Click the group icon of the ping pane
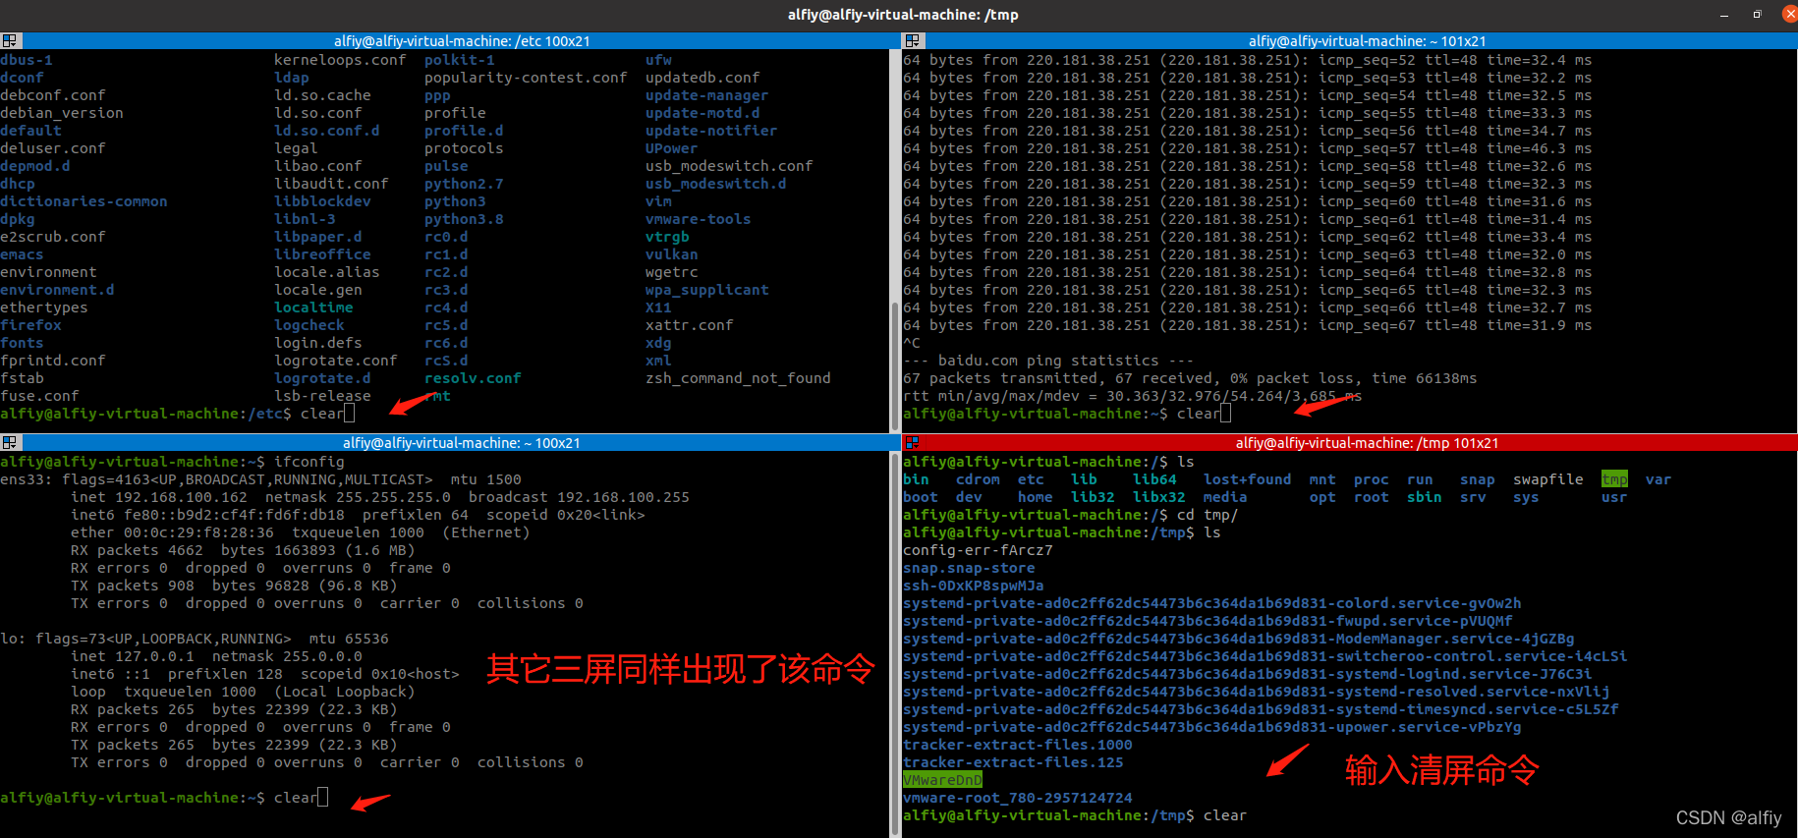This screenshot has height=838, width=1798. [x=913, y=41]
